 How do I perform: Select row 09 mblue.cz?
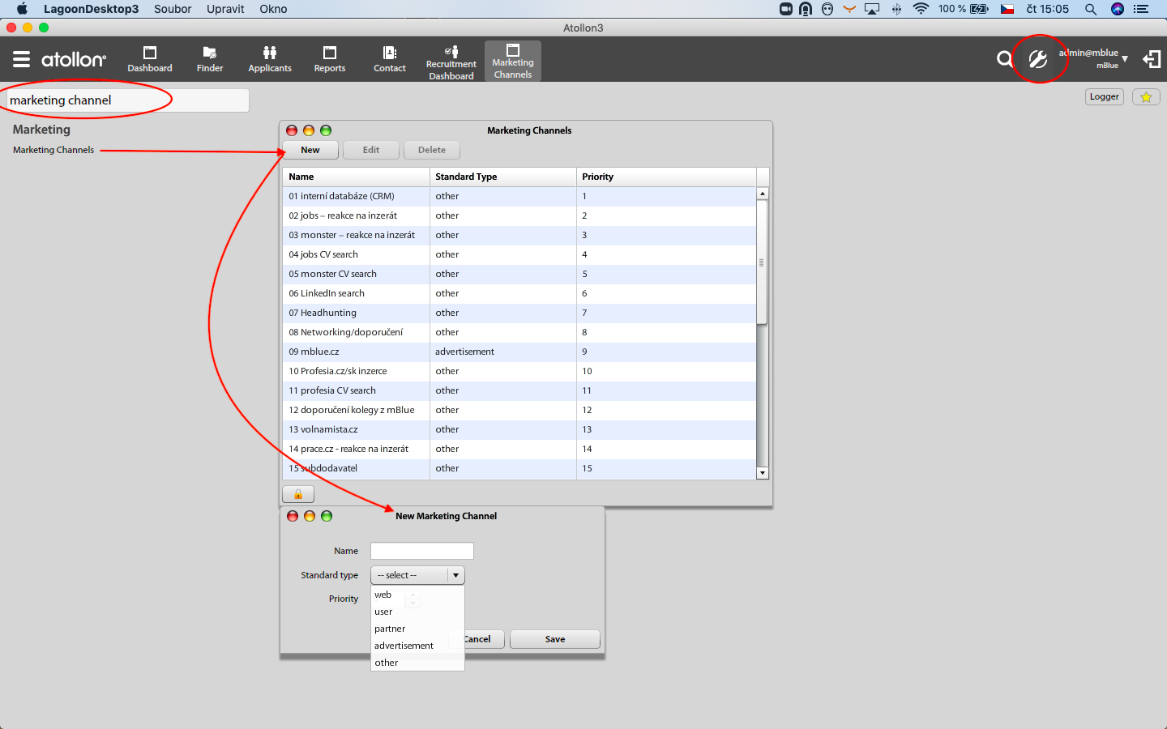[519, 352]
